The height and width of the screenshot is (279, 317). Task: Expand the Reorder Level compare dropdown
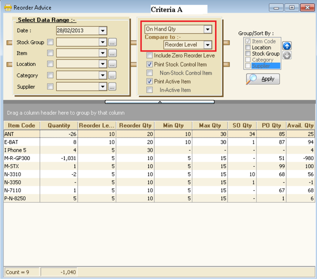tap(208, 45)
